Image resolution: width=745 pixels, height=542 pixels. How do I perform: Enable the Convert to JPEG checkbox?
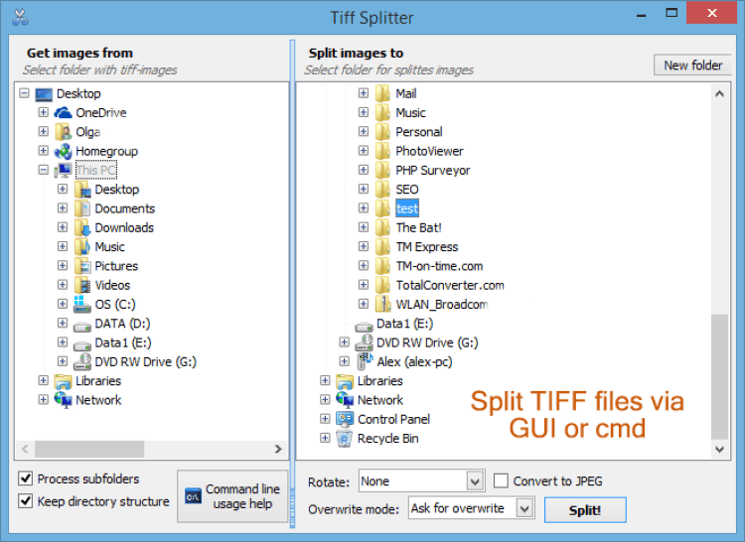click(x=501, y=481)
